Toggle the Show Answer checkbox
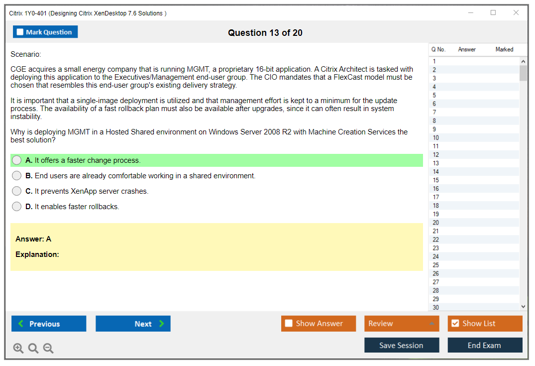The height and width of the screenshot is (366, 535). (x=289, y=324)
